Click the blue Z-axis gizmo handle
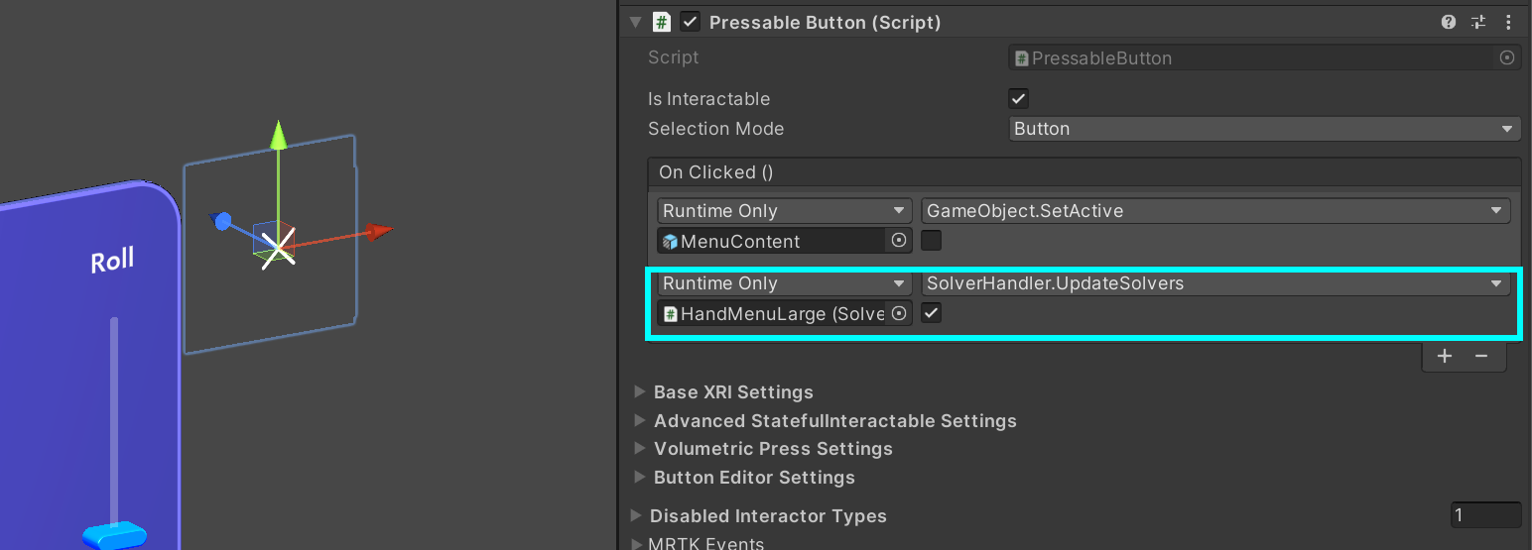The height and width of the screenshot is (550, 1532). pos(222,221)
